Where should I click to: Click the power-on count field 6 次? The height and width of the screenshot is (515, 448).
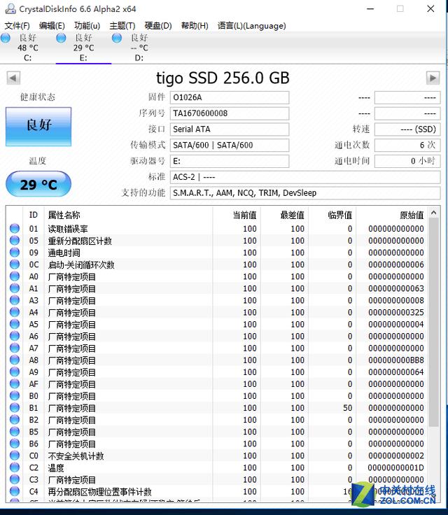[407, 145]
